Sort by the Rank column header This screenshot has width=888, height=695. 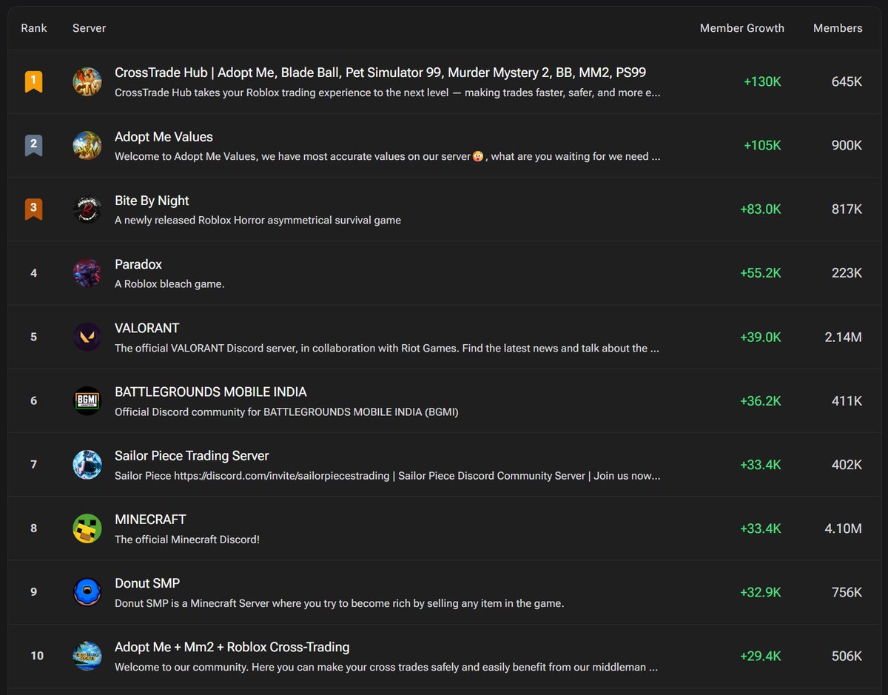coord(34,28)
